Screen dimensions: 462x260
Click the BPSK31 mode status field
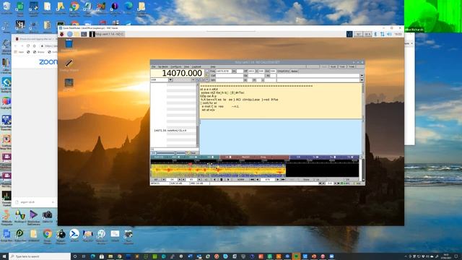coord(160,183)
